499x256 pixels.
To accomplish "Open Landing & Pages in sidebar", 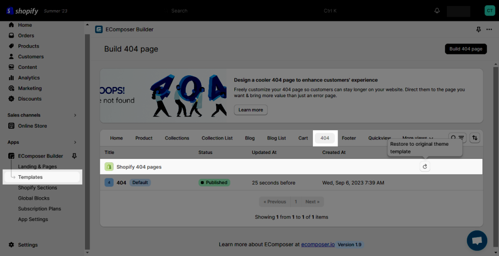I will 37,167.
